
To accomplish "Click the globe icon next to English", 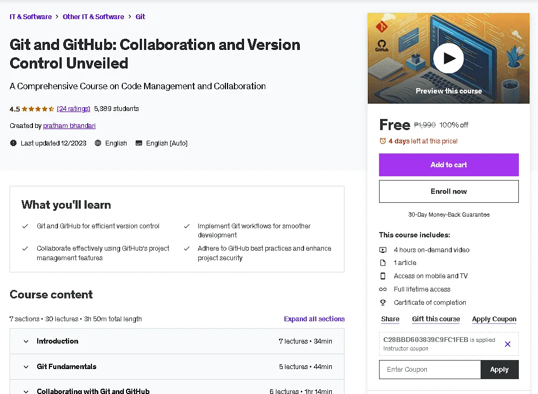I will [x=98, y=143].
